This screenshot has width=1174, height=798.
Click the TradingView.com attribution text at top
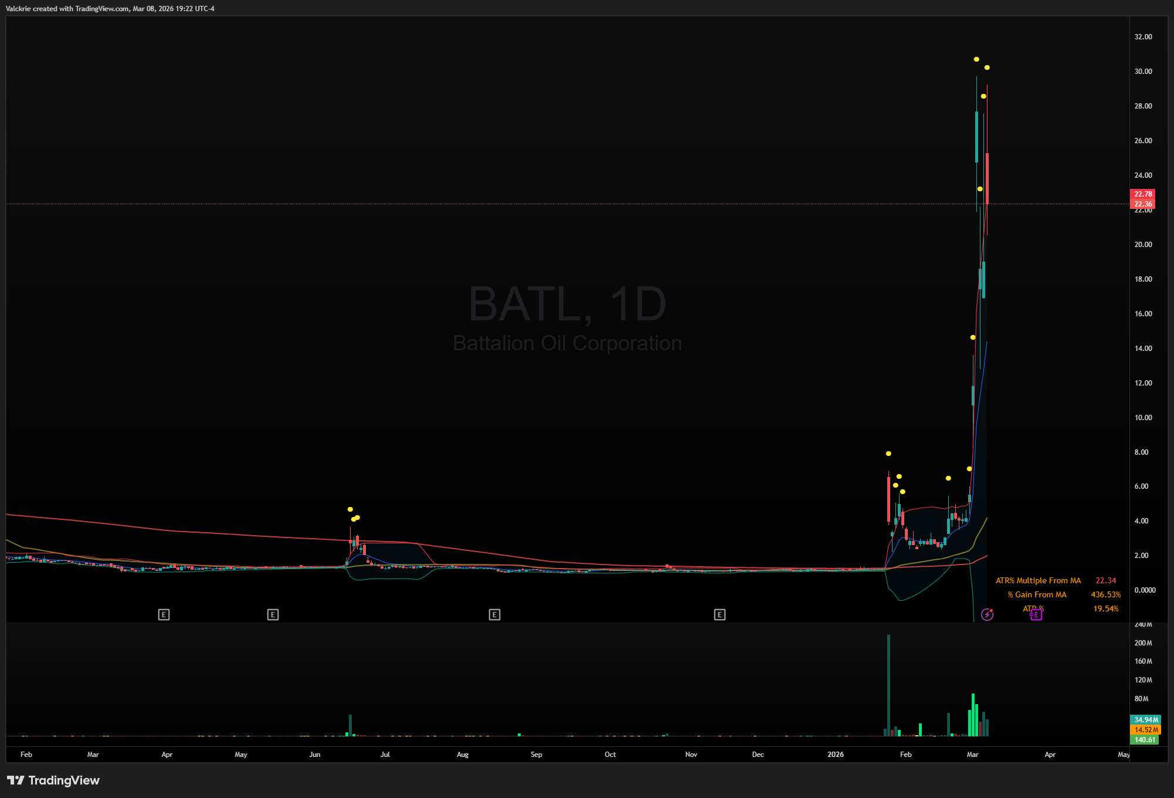109,9
